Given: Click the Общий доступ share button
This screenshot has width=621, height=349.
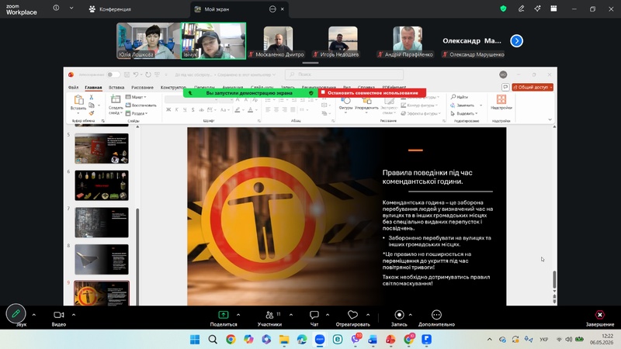Looking at the screenshot, I should pos(533,87).
